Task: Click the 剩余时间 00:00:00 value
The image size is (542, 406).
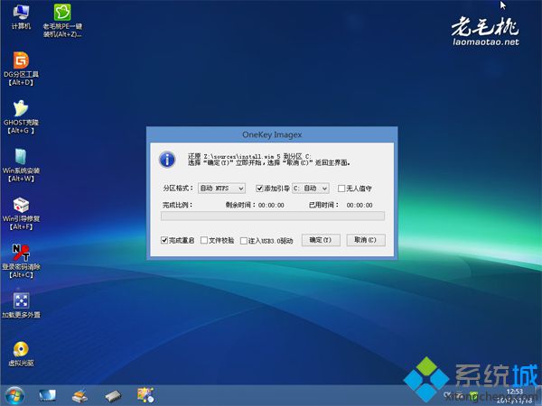Action: pyautogui.click(x=271, y=206)
